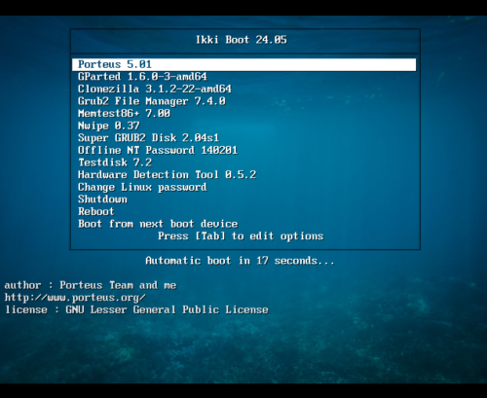The height and width of the screenshot is (398, 487).
Task: Launch Memtest86+ 7.00 entry
Action: [x=124, y=114]
